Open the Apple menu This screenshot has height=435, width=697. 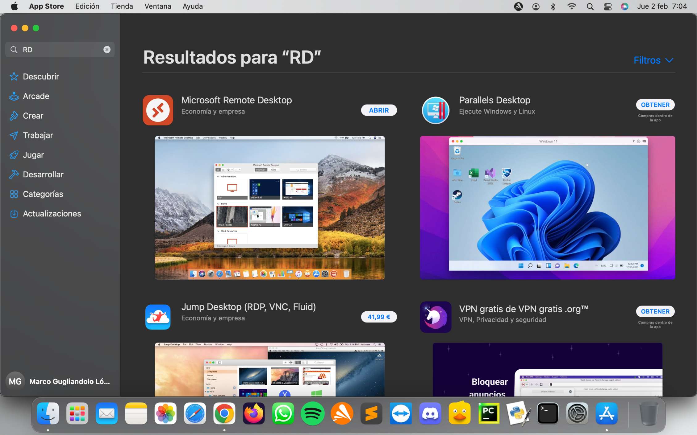tap(14, 6)
